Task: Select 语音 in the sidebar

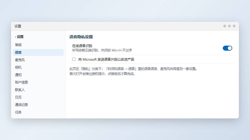Action: [x=38, y=52]
